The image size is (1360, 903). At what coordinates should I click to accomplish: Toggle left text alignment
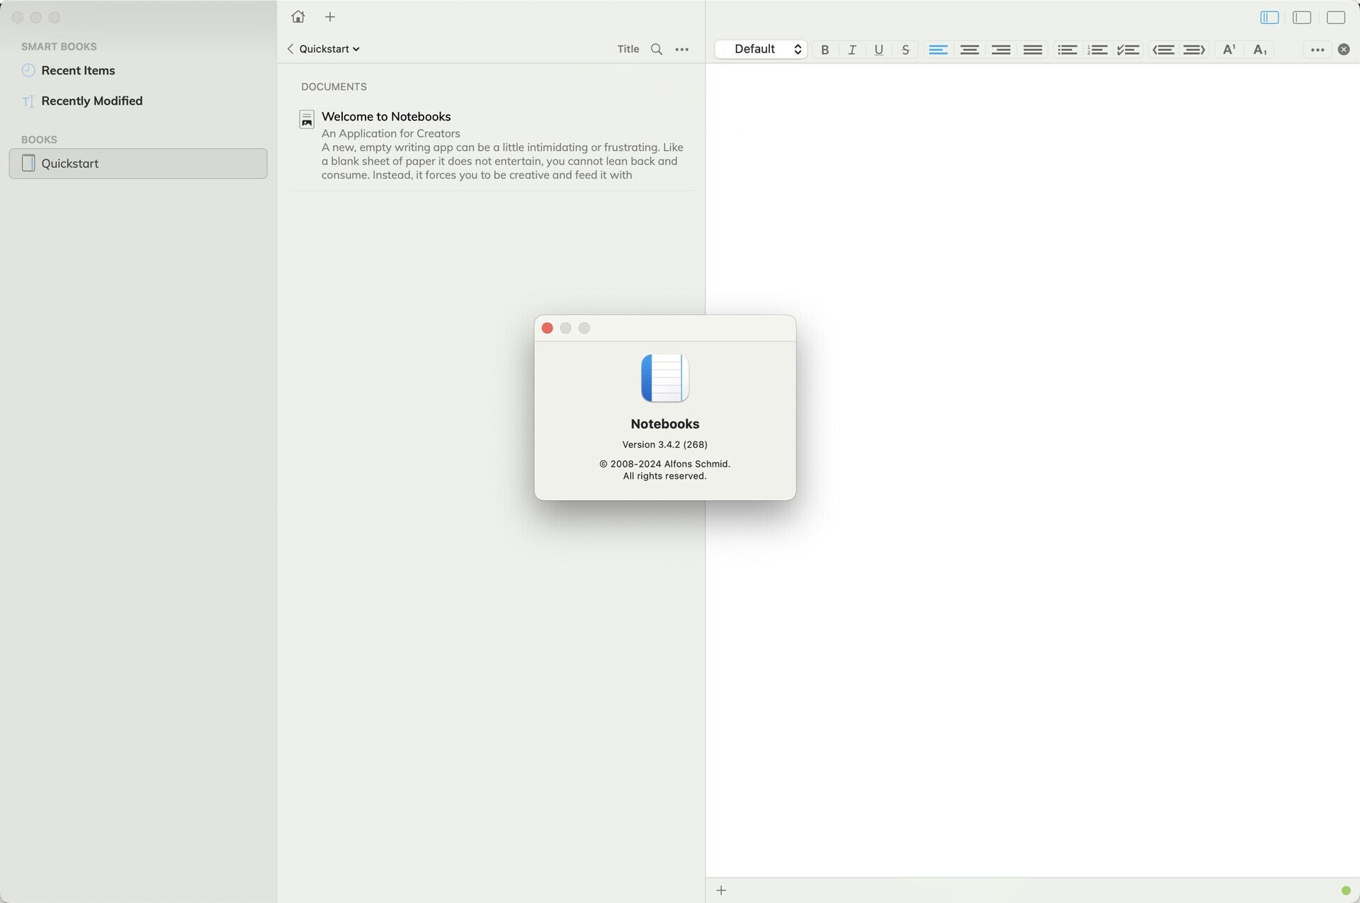tap(938, 50)
